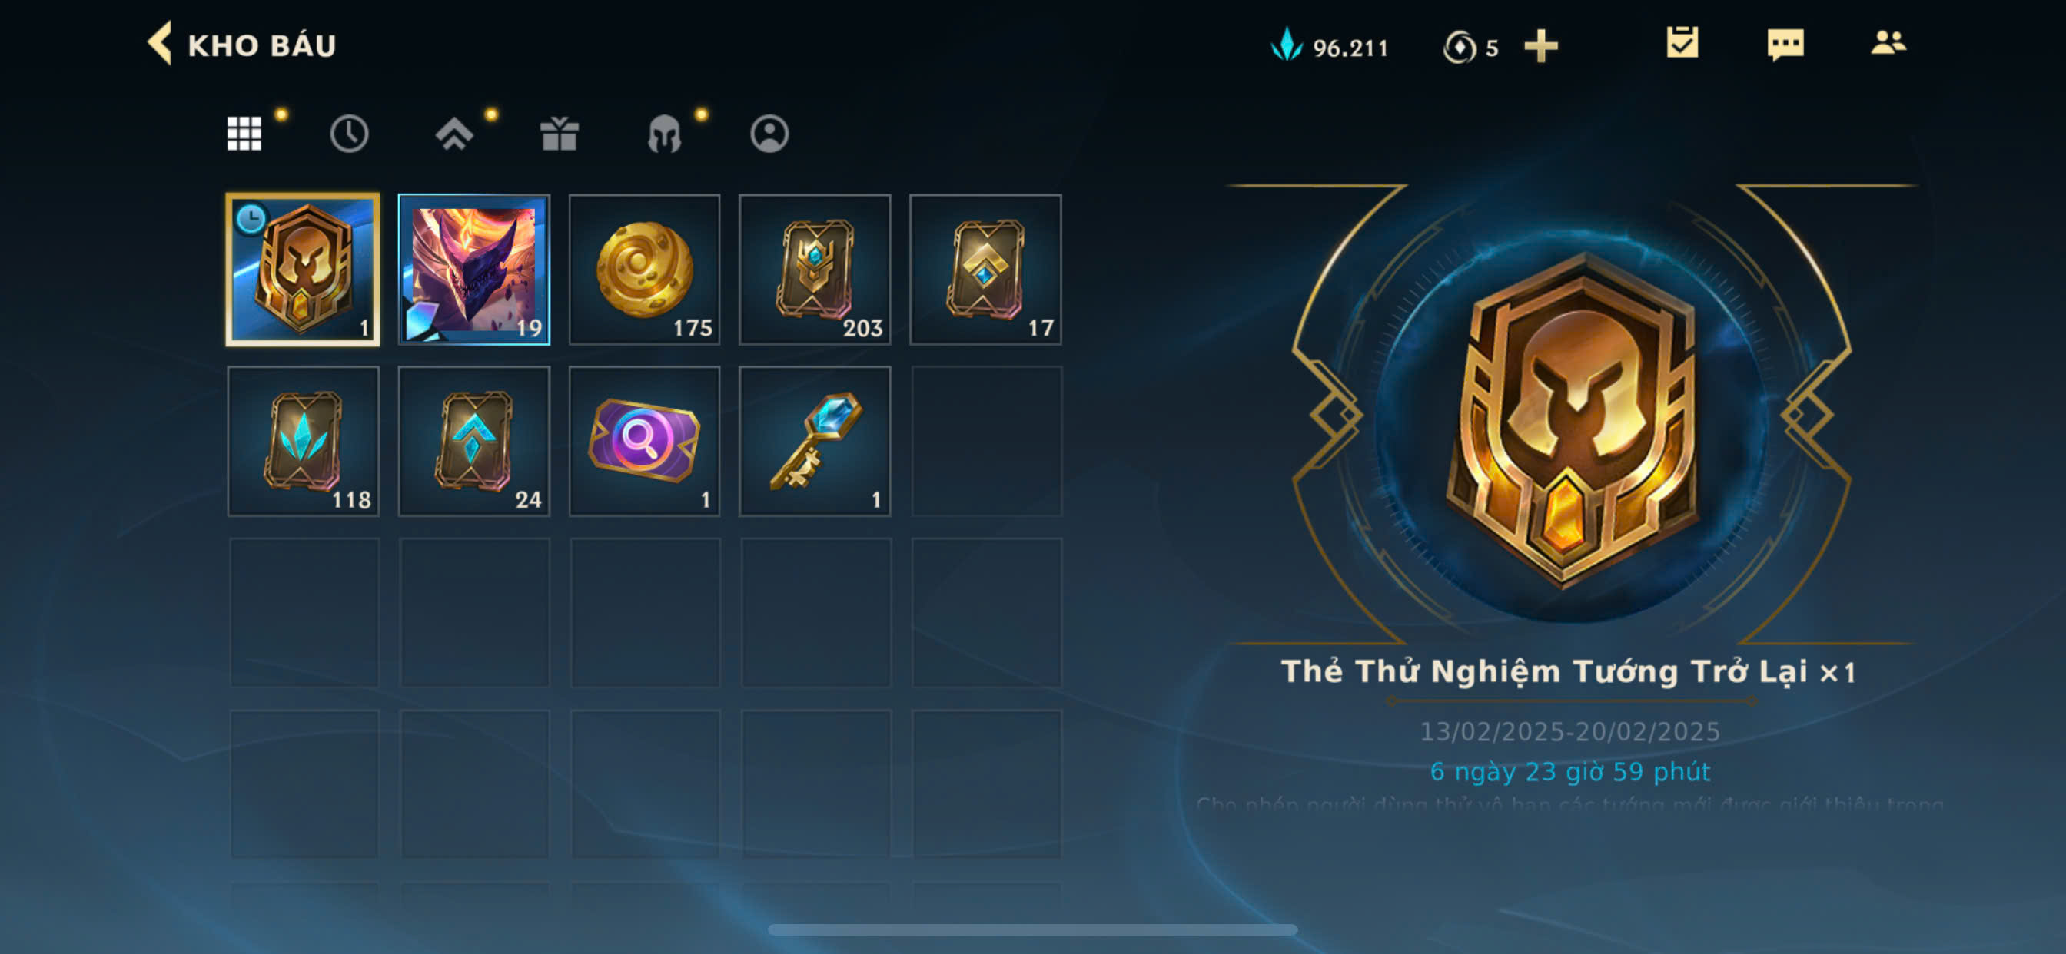Go back from Kho Báu screen
This screenshot has height=954, width=2066.
(x=160, y=44)
